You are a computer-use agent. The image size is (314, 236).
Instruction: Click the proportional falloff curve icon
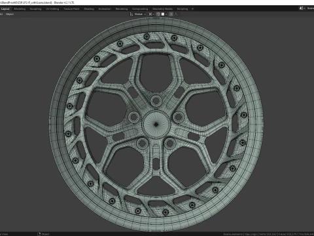(x=176, y=14)
